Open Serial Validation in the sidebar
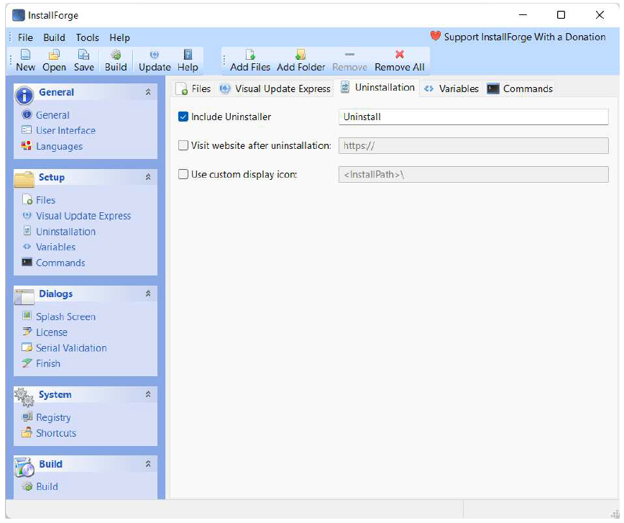 click(x=70, y=348)
